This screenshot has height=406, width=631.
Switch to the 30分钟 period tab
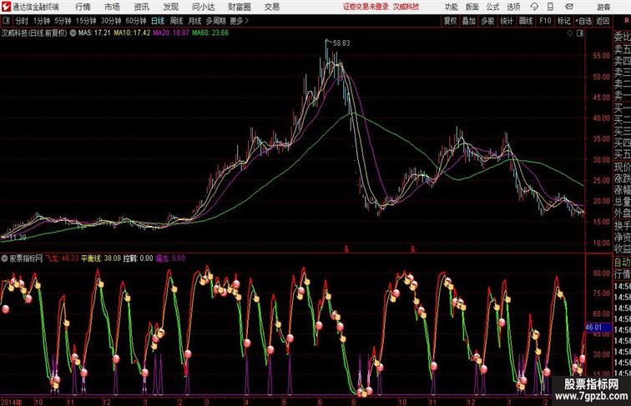(x=111, y=21)
